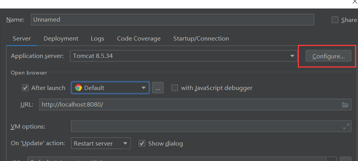The height and width of the screenshot is (161, 358).
Task: Select the Server tab
Action: (x=22, y=39)
